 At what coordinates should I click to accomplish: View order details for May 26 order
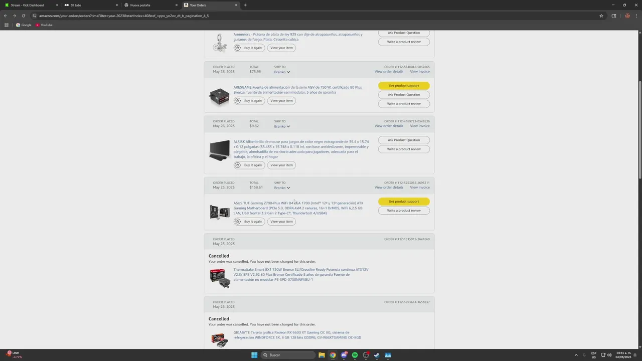pyautogui.click(x=389, y=126)
